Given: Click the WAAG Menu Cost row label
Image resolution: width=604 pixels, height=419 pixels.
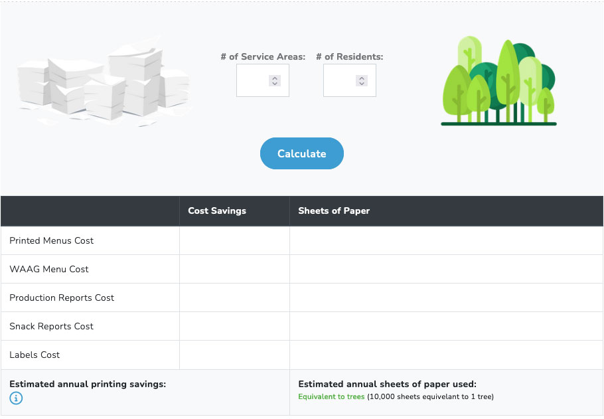Looking at the screenshot, I should point(49,270).
